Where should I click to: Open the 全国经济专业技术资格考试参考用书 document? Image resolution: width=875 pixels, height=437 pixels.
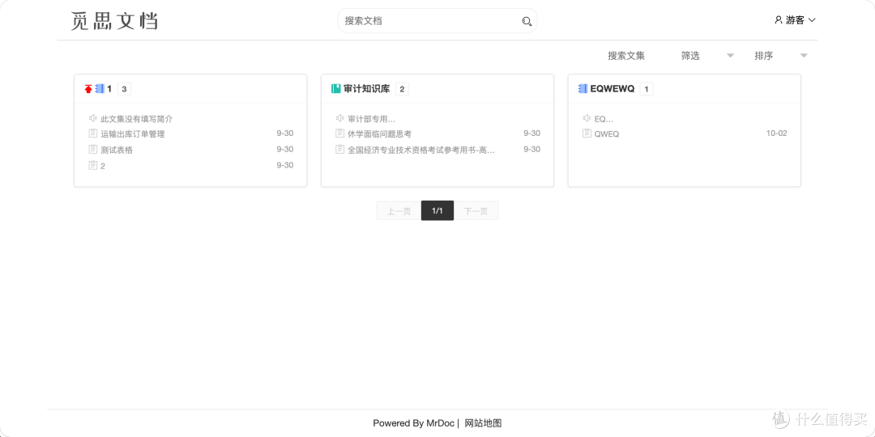(421, 150)
